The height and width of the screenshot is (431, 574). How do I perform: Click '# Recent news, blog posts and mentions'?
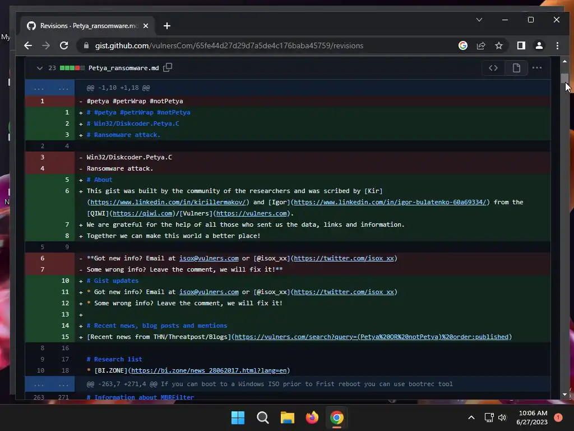[157, 325]
